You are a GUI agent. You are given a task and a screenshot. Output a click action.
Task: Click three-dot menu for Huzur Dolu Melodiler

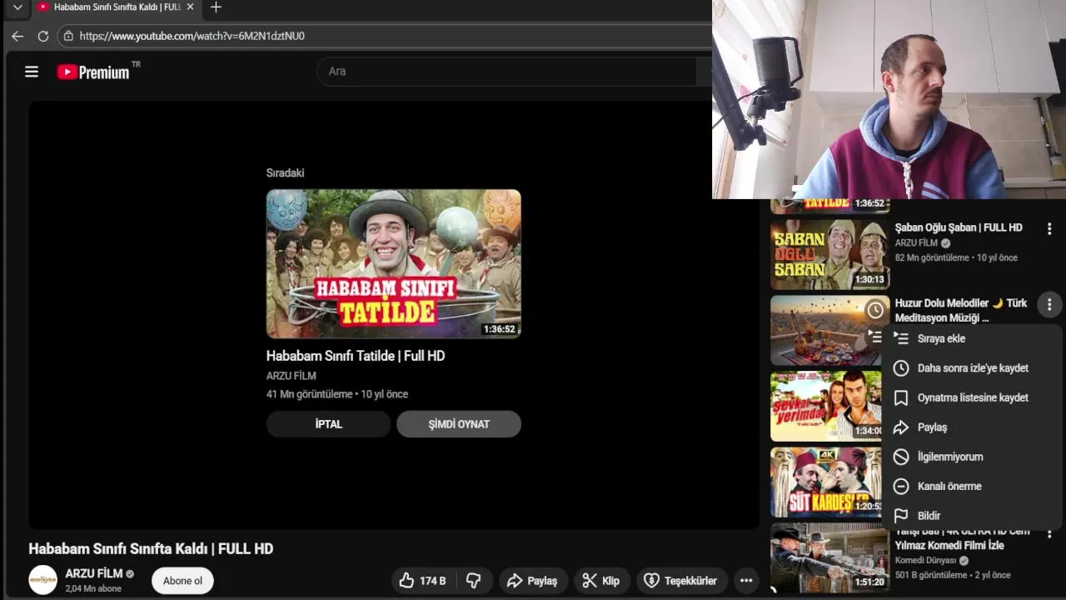coord(1049,305)
